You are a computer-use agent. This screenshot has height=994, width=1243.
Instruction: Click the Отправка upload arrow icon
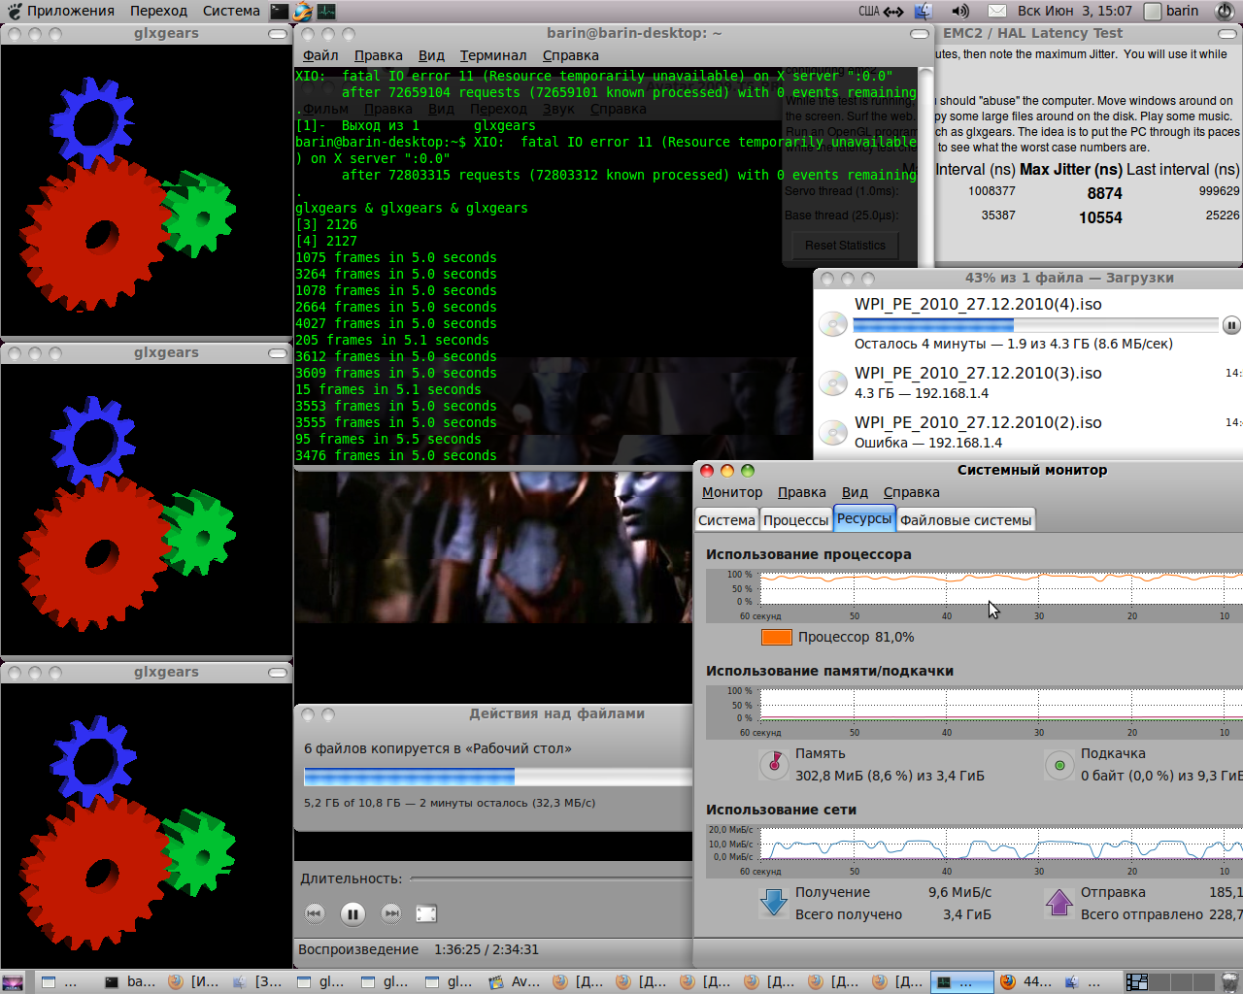click(x=1059, y=903)
